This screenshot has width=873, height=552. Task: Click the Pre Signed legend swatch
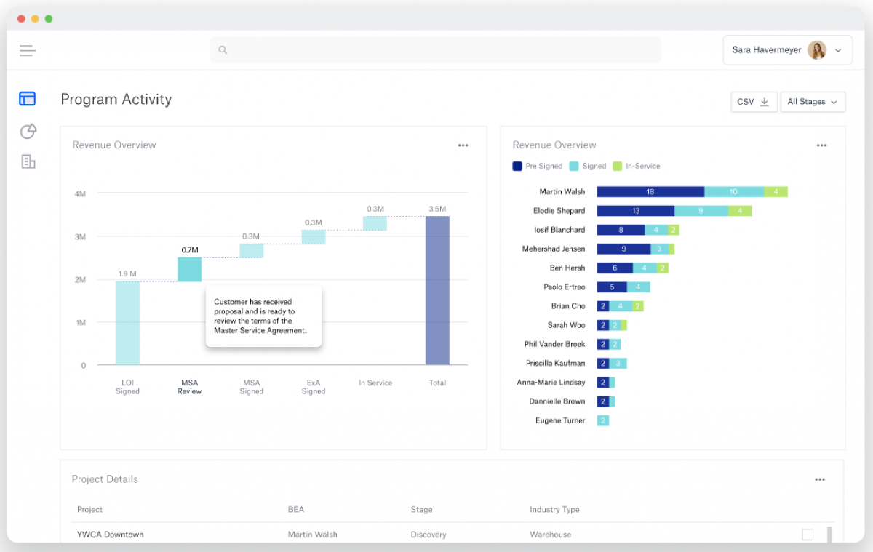(x=517, y=166)
